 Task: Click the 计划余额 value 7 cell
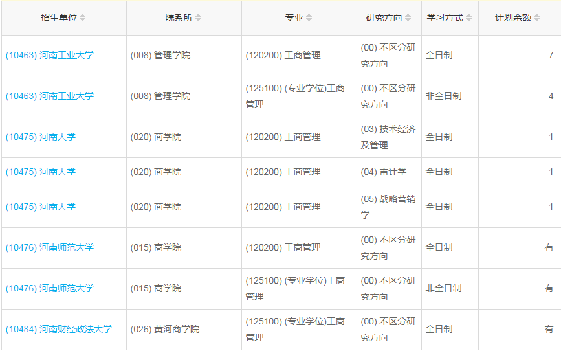(x=551, y=56)
